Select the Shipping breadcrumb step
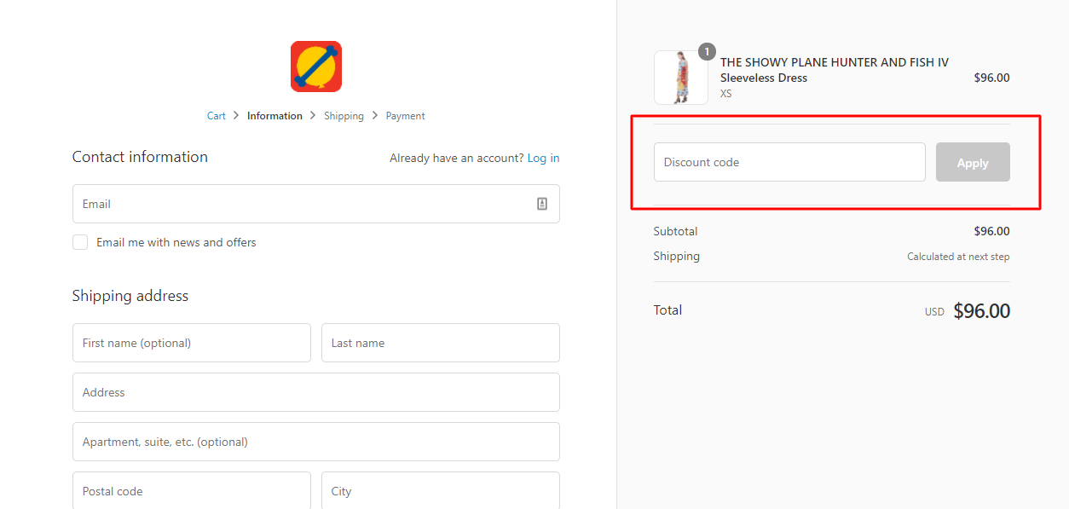The image size is (1069, 509). click(x=344, y=116)
